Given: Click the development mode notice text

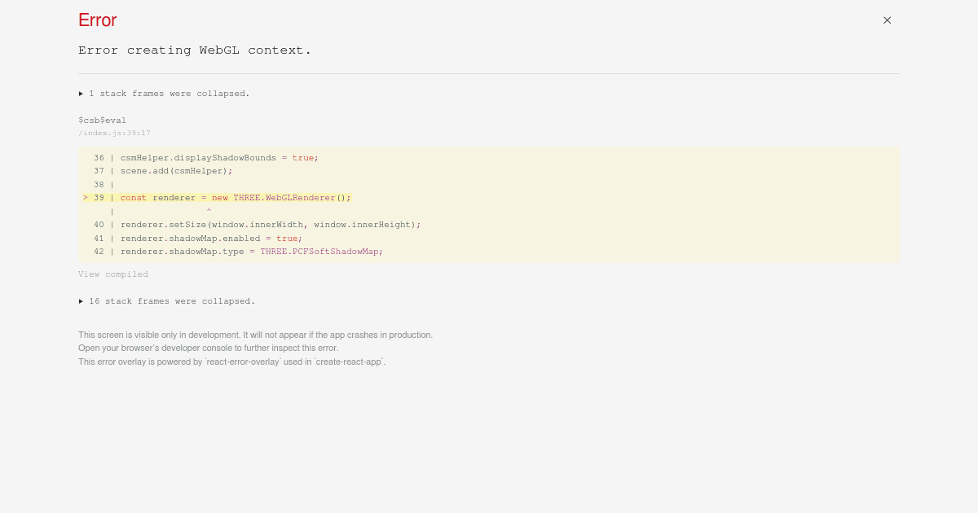Looking at the screenshot, I should coord(255,335).
